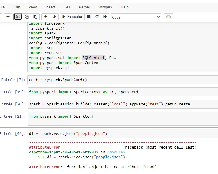Open command palette keyboard icon
The image size is (218, 174).
[x=168, y=17]
